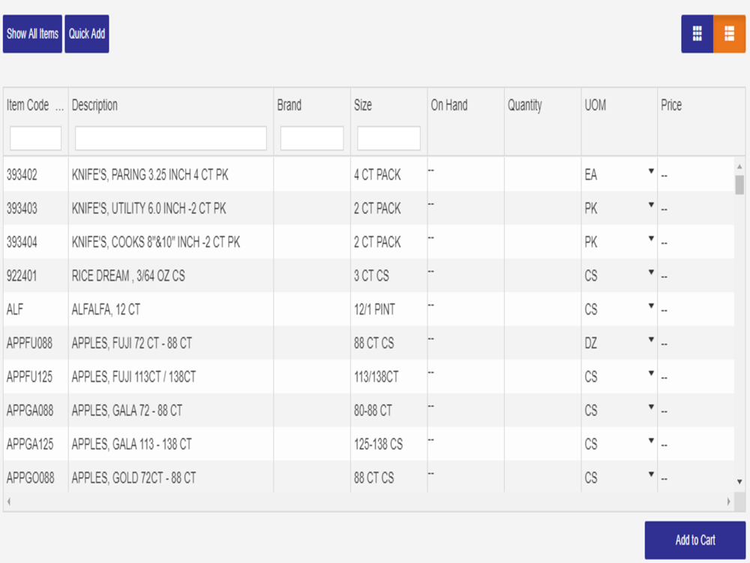Screen dimensions: 750x563
Task: Click the On Hand column header
Action: 449,105
